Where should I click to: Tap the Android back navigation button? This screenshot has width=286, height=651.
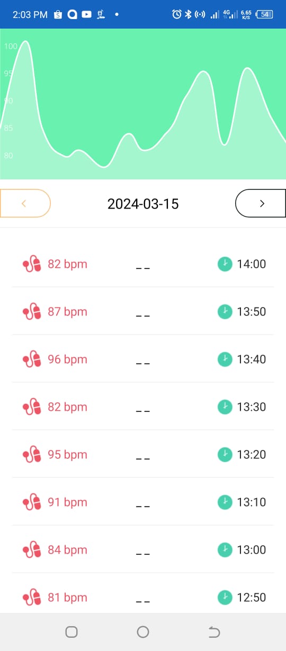click(x=214, y=632)
